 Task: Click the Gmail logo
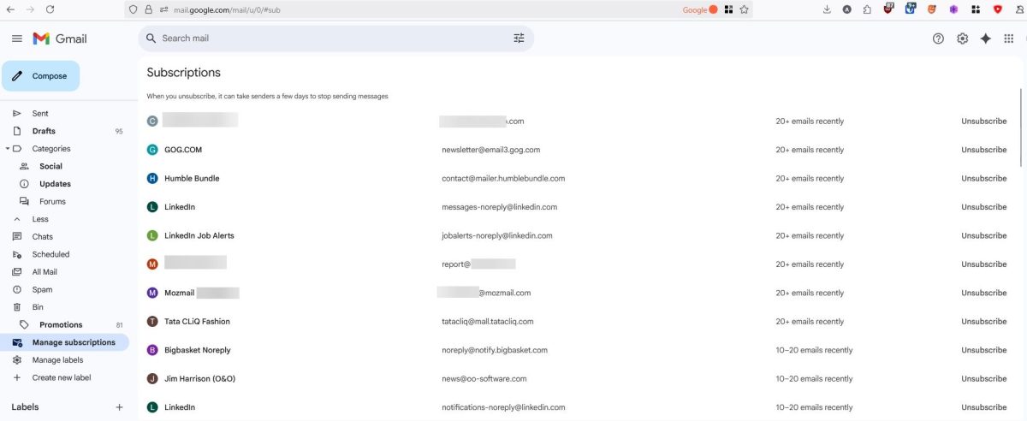[x=60, y=39]
